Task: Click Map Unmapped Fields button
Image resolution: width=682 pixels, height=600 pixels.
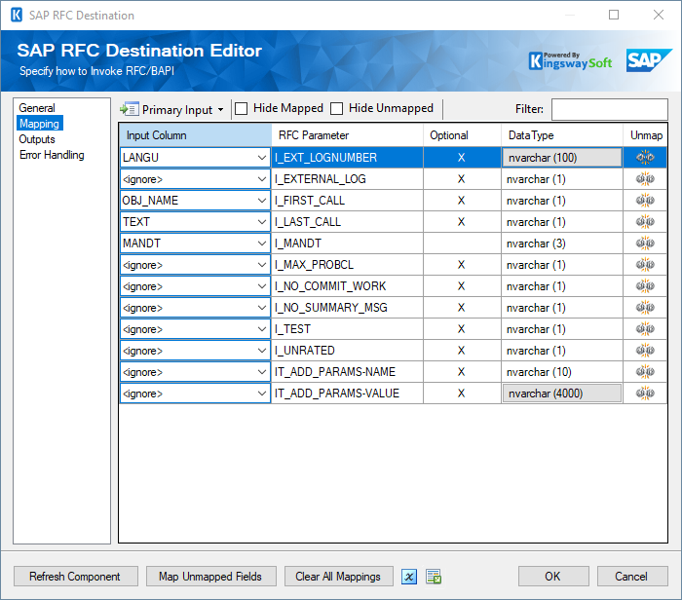Action: 211,577
